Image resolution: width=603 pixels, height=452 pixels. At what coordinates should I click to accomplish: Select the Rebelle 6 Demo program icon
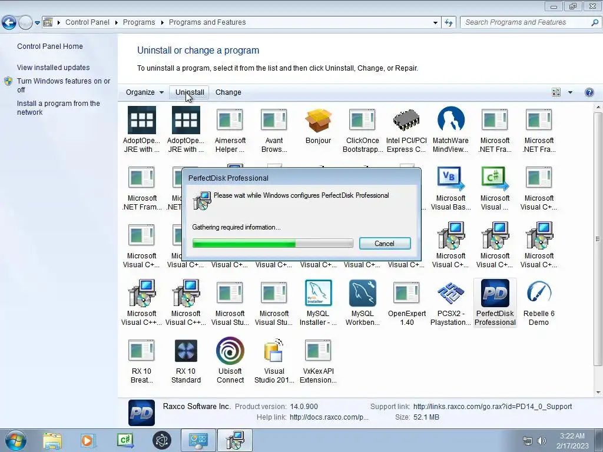coord(539,293)
